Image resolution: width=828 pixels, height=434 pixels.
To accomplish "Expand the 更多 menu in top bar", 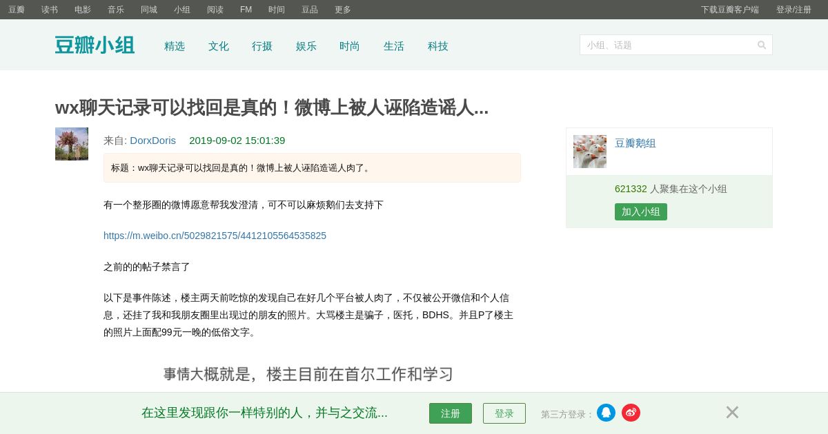I will click(x=343, y=10).
